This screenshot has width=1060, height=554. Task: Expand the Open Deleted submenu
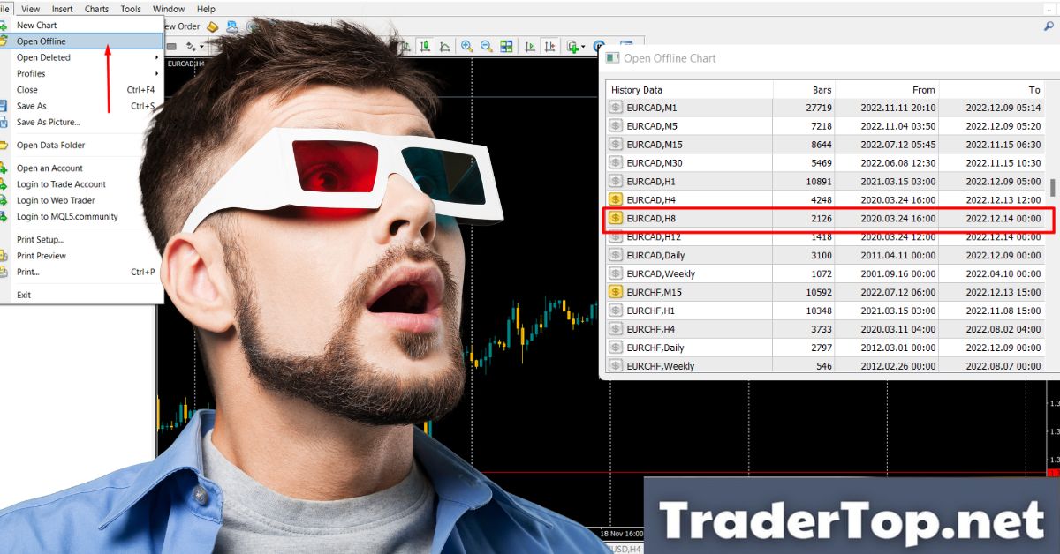53,57
